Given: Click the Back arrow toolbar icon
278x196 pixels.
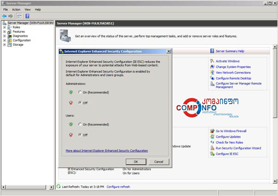Looking at the screenshot, I should (x=5, y=16).
